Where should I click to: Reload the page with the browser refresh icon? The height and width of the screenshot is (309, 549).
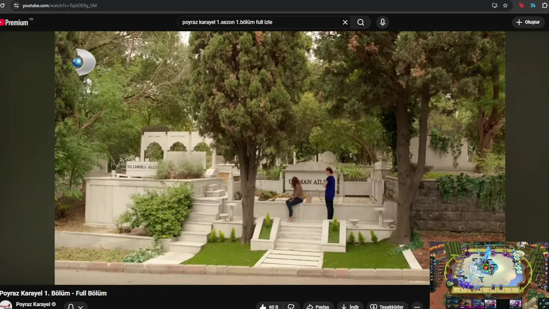(x=3, y=6)
